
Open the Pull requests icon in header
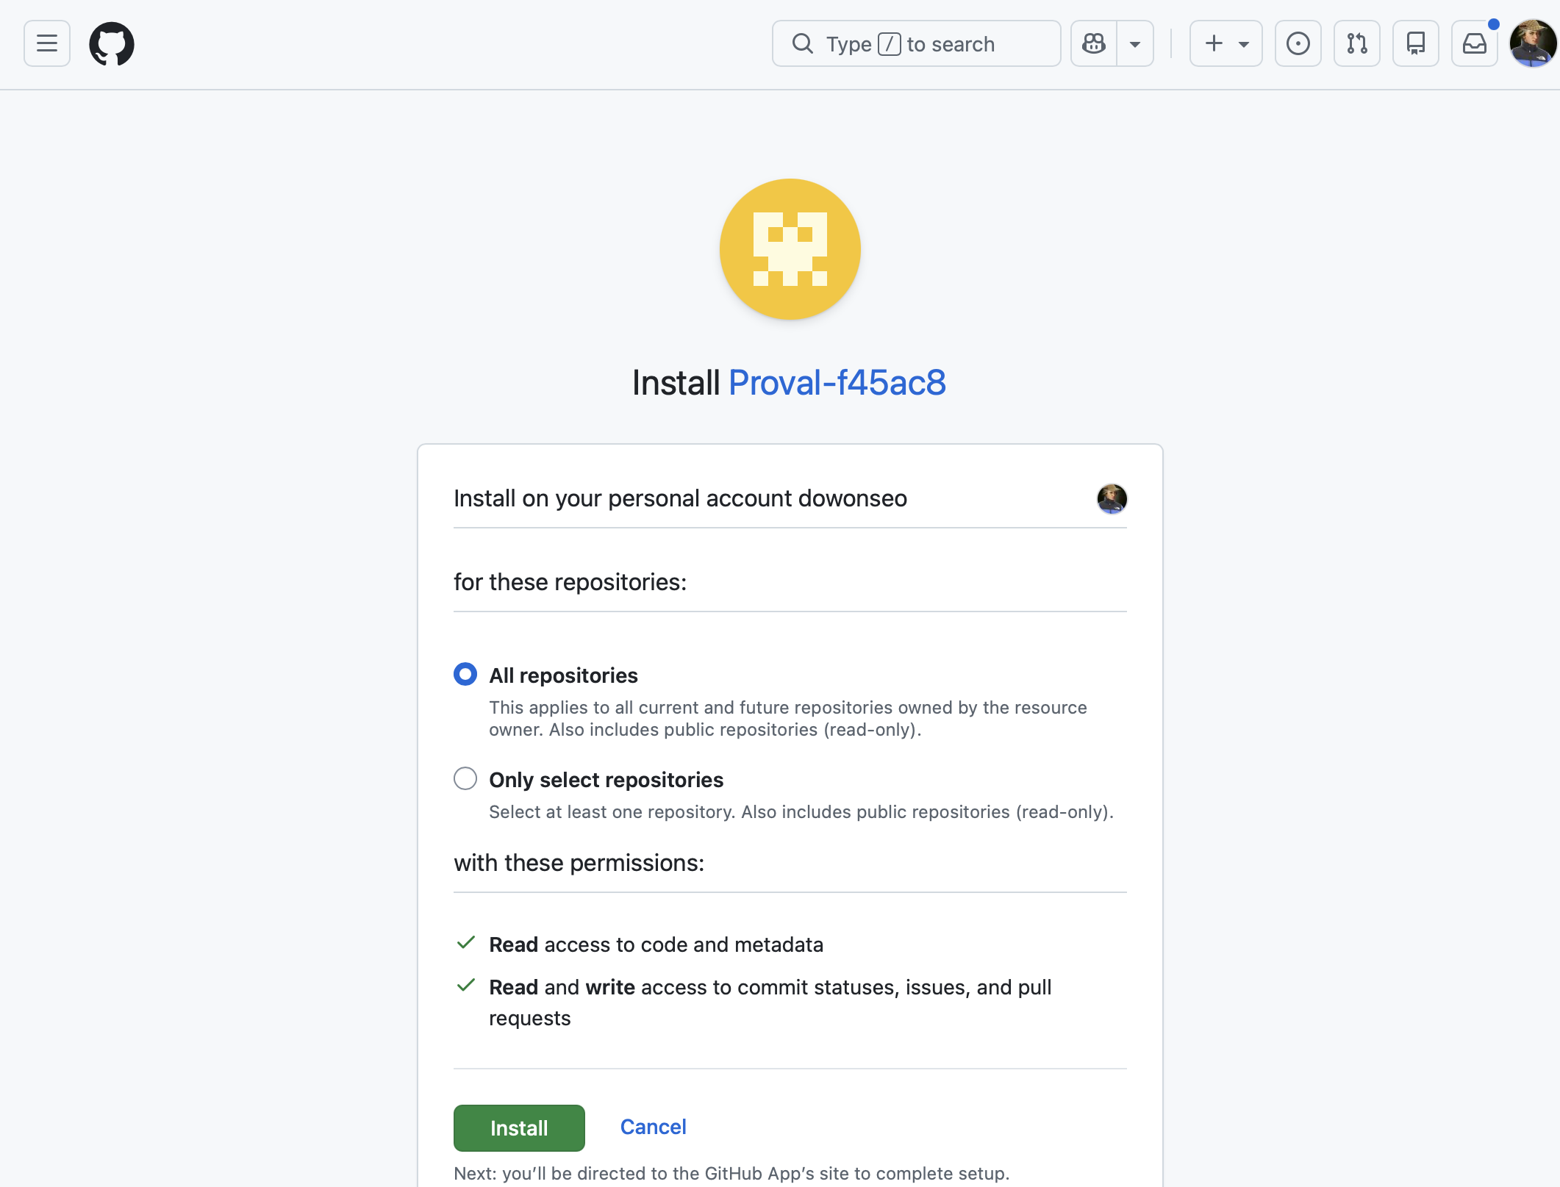click(1356, 44)
